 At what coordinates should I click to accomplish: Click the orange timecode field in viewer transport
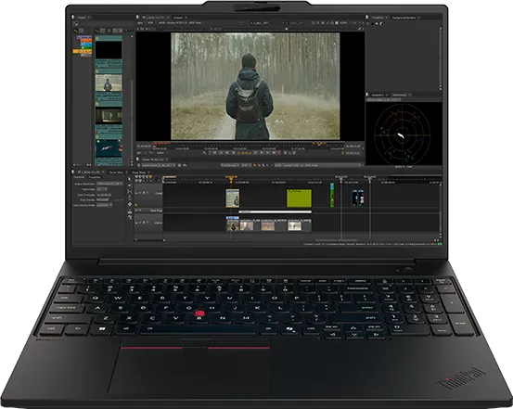(244, 153)
